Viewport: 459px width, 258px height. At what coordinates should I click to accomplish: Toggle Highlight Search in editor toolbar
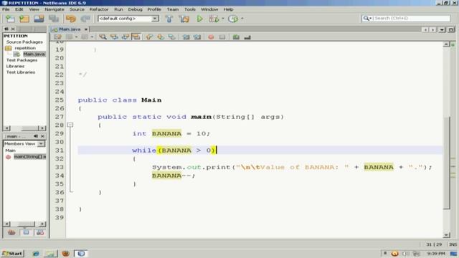[x=136, y=37]
